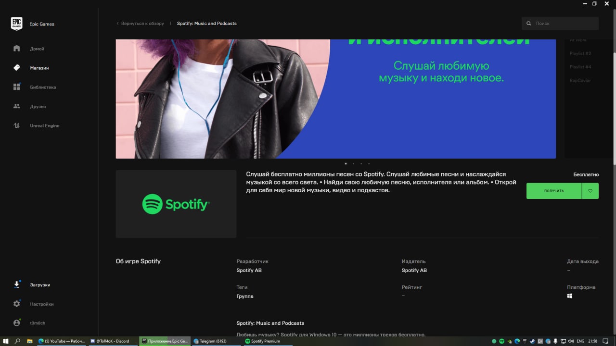
Task: Click the Edge tray icon
Action: pos(517,341)
